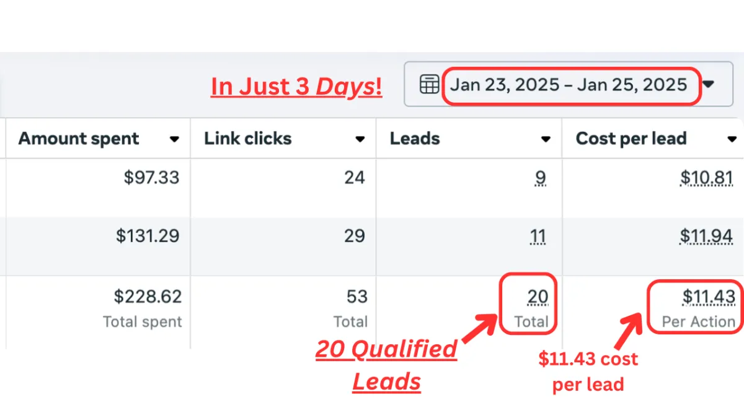Image resolution: width=744 pixels, height=418 pixels.
Task: Sort by the Link clicks header
Action: pos(248,139)
